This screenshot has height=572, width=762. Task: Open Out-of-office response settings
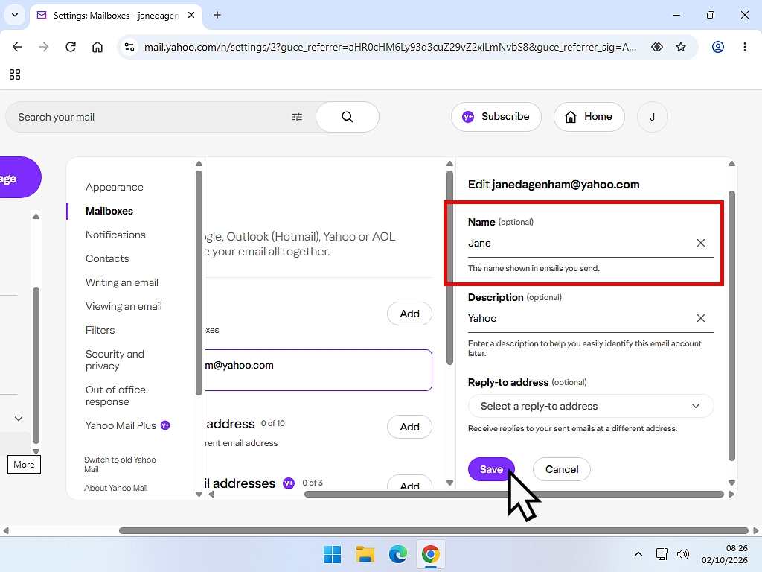click(115, 396)
